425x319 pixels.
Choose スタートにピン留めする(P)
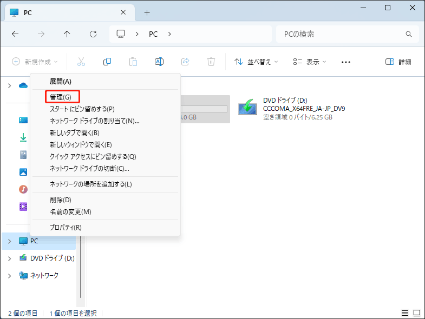pos(105,109)
